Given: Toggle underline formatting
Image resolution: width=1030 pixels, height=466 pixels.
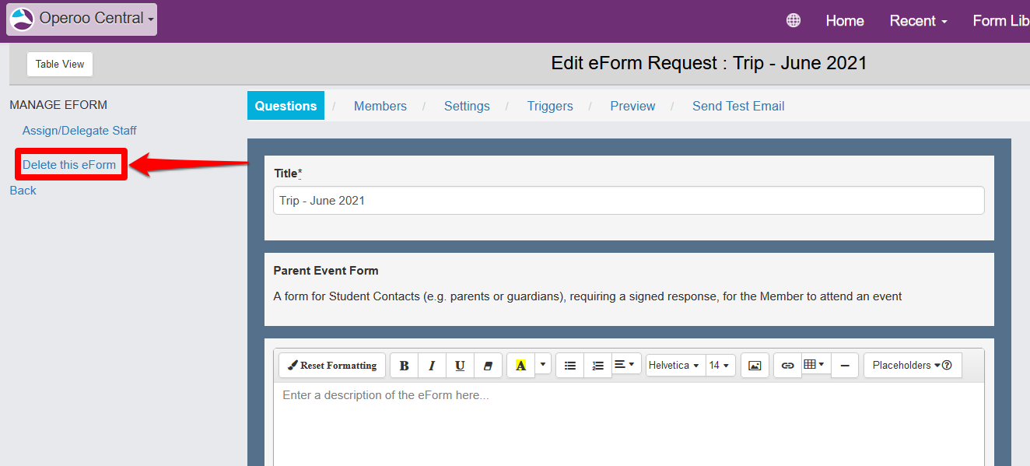Looking at the screenshot, I should [460, 366].
